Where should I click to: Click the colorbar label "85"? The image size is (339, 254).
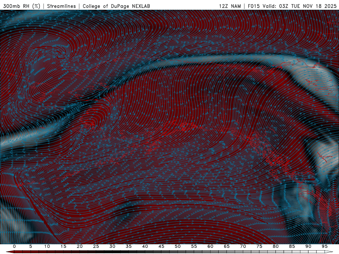click(292, 246)
